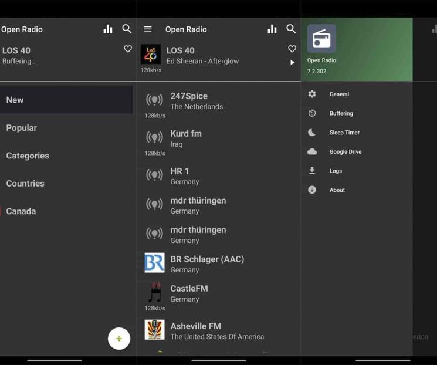The image size is (437, 365).
Task: Open General settings gear icon
Action: coord(312,94)
